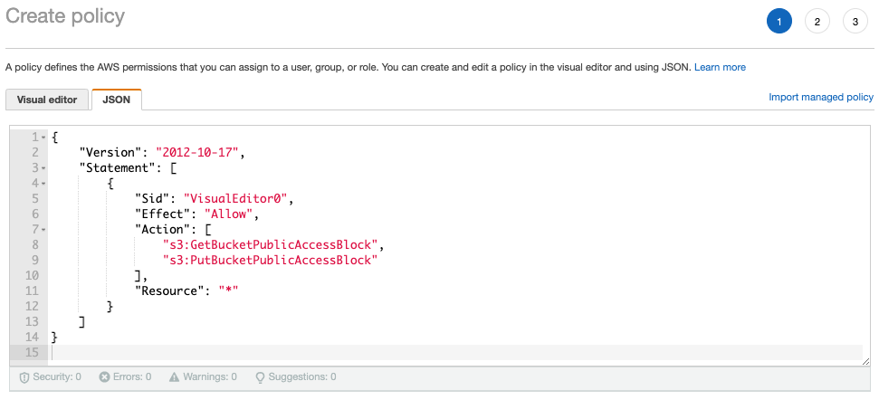Click the s3:PutBucketPublicAccessBlock action text
This screenshot has width=879, height=400.
(x=269, y=260)
